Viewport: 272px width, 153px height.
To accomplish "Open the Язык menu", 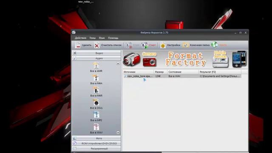I will coord(102,38).
